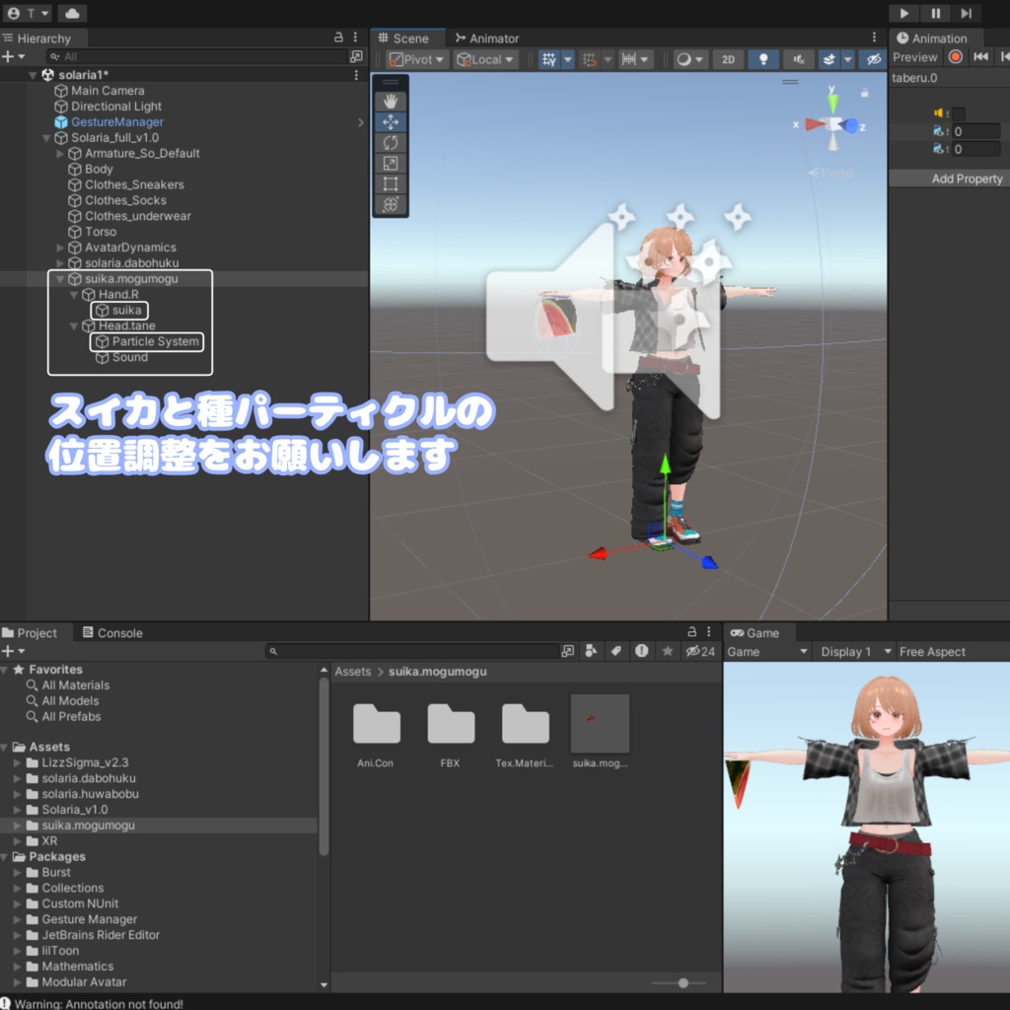Toggle scene view lighting
Viewport: 1010px width, 1010px height.
[762, 59]
